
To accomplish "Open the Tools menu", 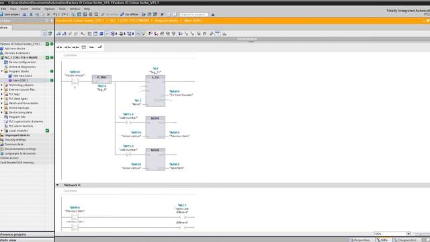I will pyautogui.click(x=62, y=9).
